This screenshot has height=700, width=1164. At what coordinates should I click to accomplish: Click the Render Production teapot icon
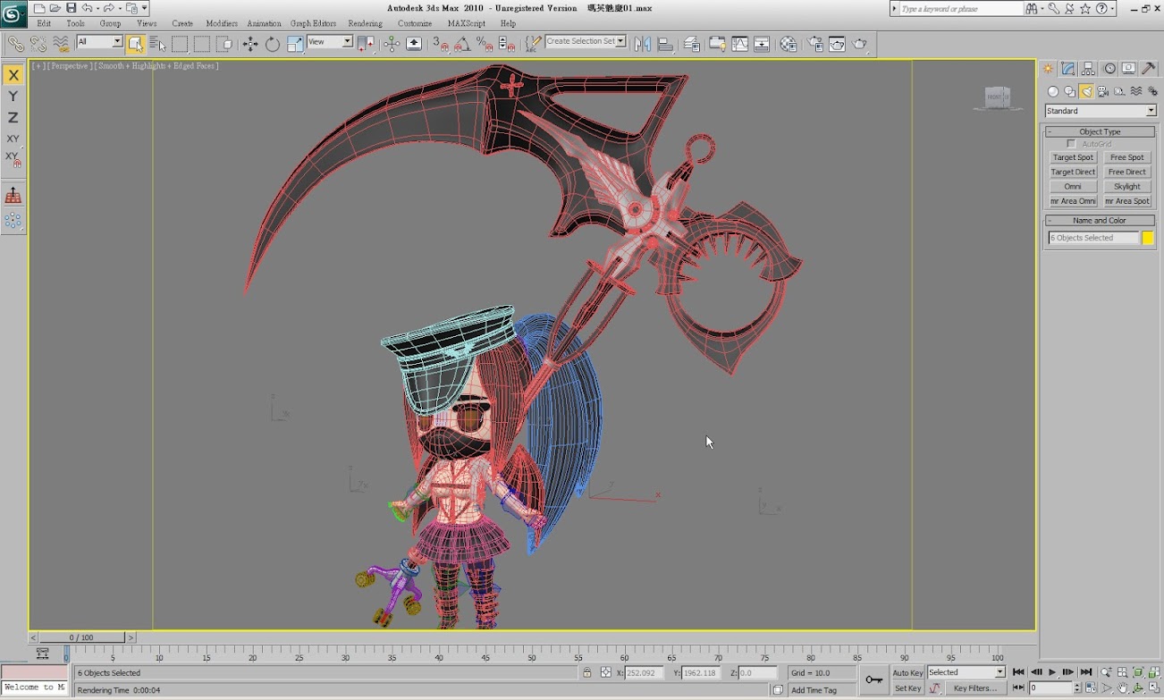[x=859, y=43]
